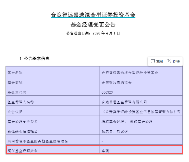189x162 pixels.
Task: Select the 基金经理变更公告 subtitle
Action: tap(93, 25)
